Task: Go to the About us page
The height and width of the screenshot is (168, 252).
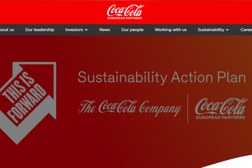Action: 7,30
